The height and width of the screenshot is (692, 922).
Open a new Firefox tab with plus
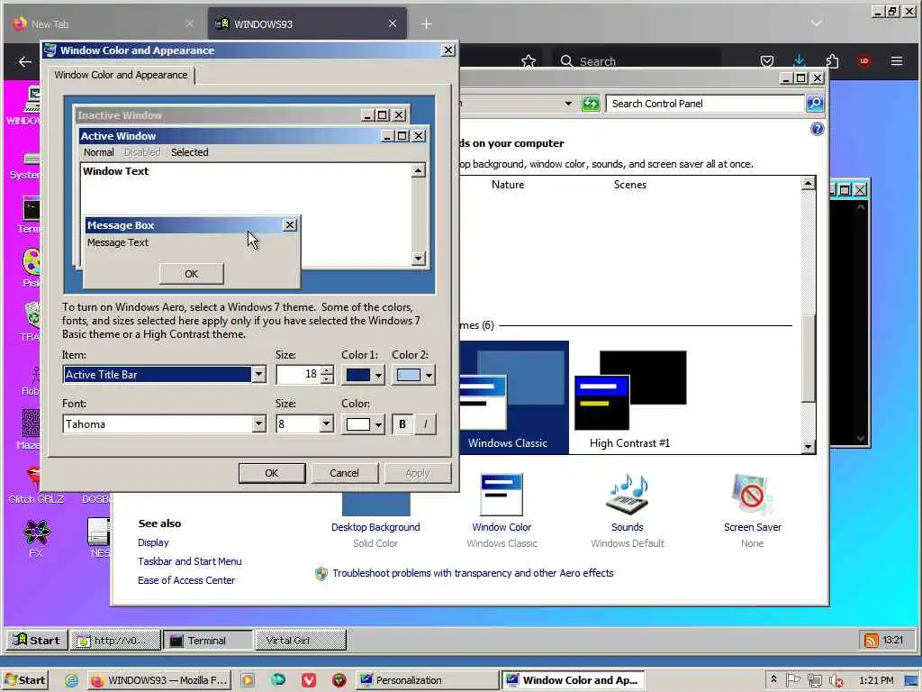pos(426,24)
